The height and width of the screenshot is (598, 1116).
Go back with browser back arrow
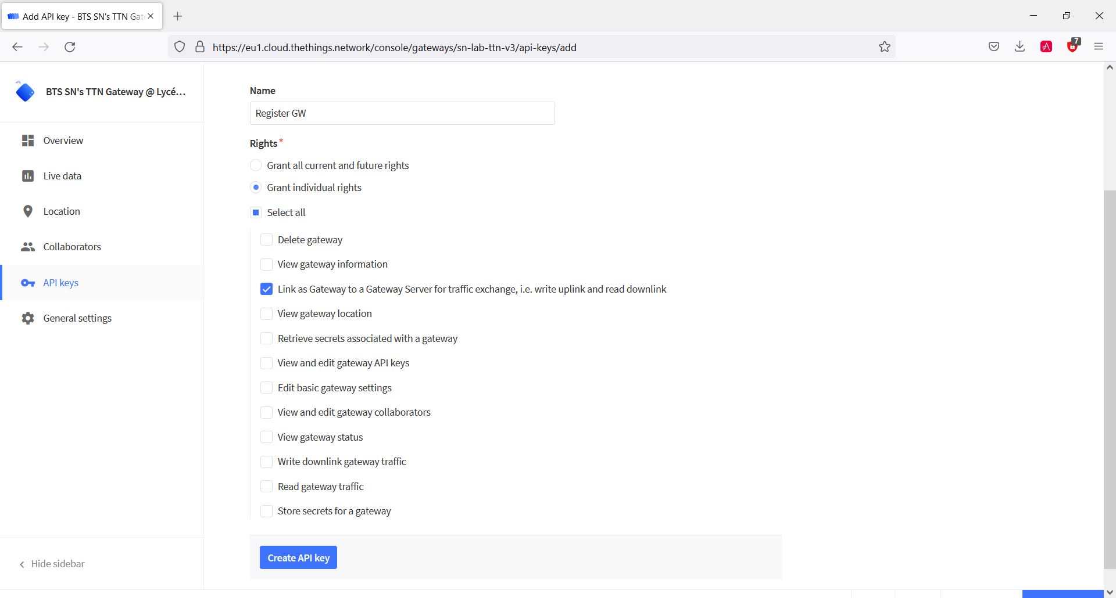point(17,47)
